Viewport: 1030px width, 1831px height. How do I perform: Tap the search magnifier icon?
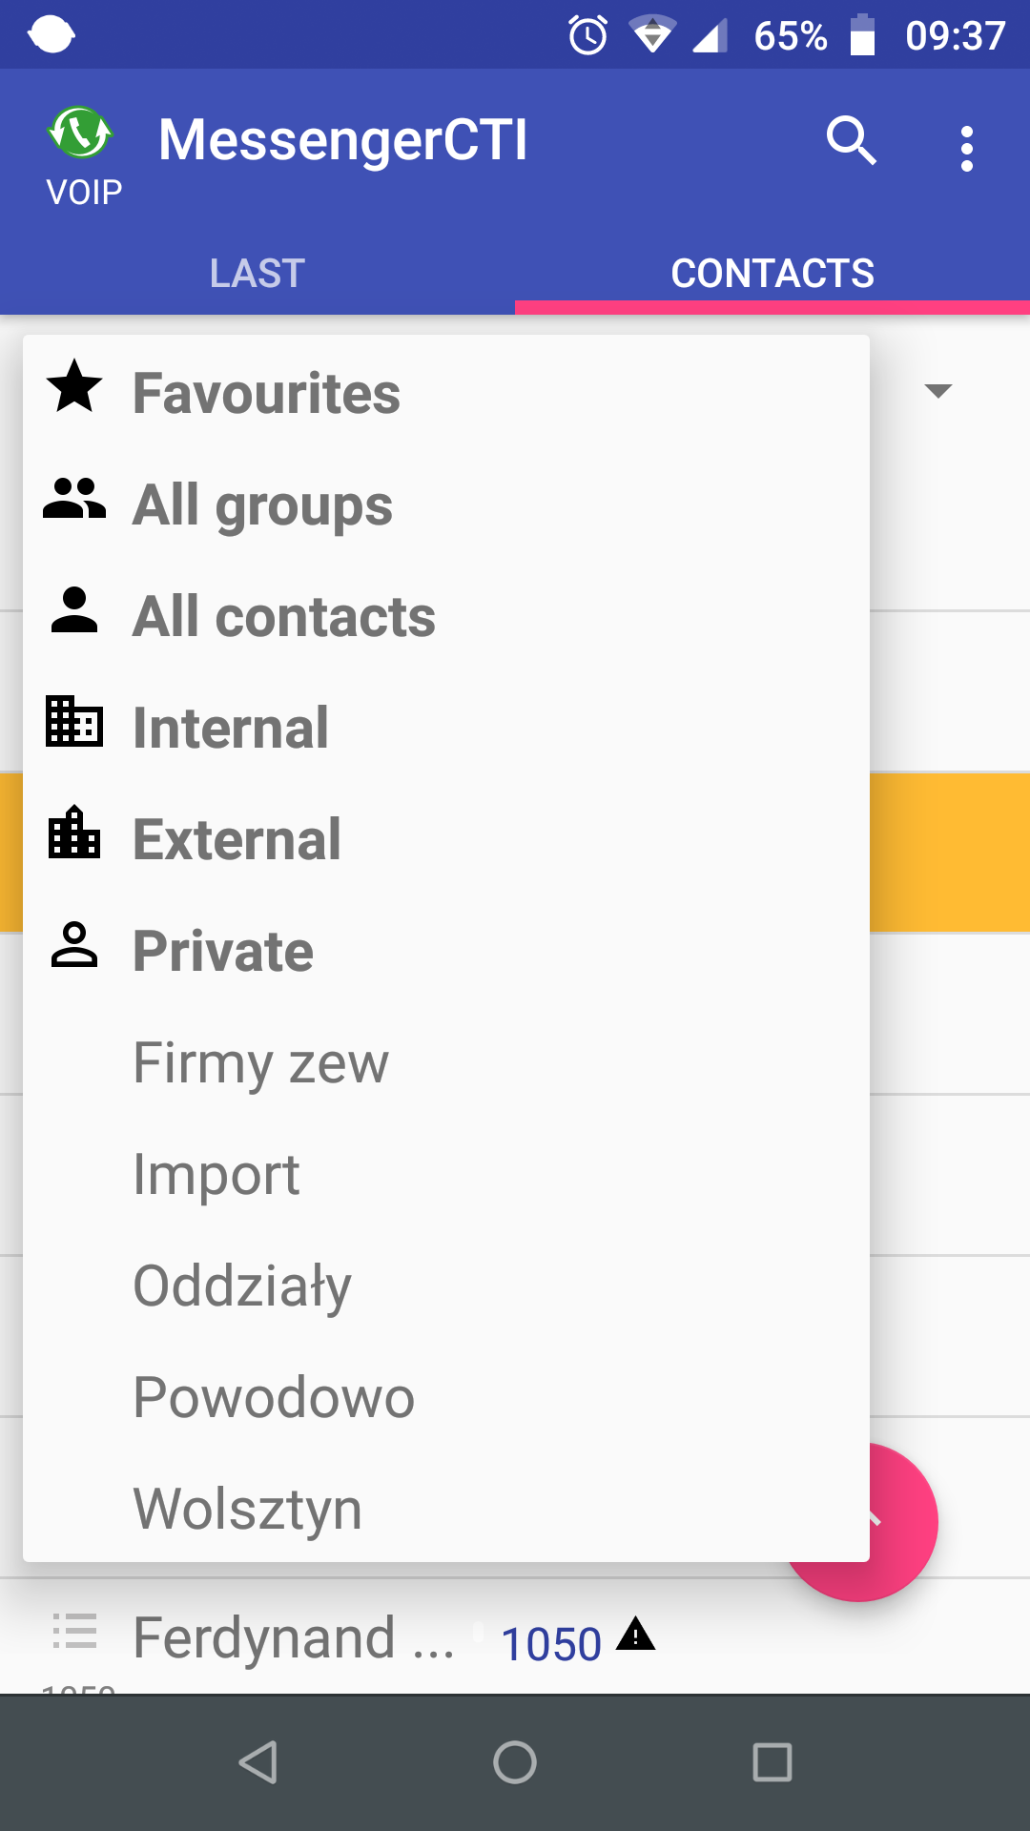click(851, 142)
